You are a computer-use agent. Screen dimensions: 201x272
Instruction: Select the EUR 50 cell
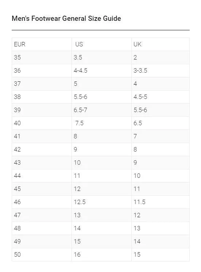(42, 254)
